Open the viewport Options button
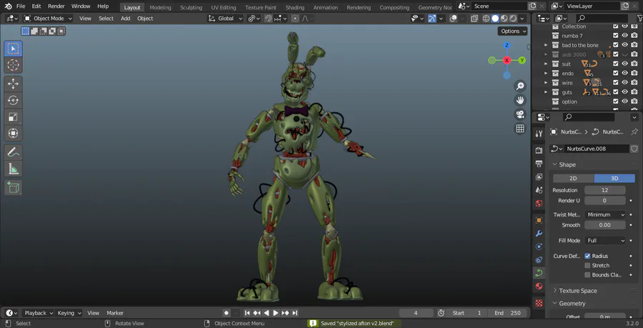Viewport: 643px width, 328px height. (x=513, y=31)
